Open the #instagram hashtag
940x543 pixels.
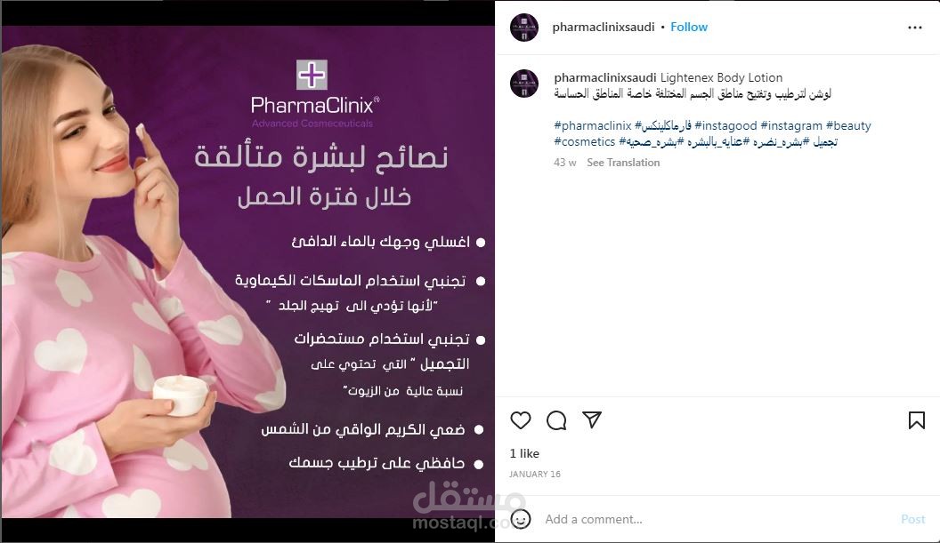[791, 125]
